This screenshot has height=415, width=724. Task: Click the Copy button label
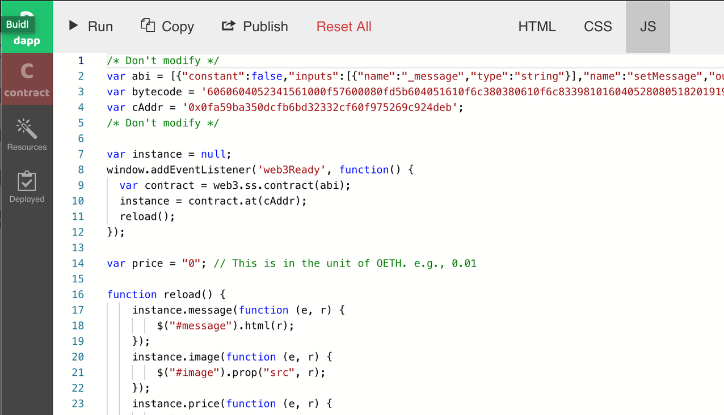point(178,27)
